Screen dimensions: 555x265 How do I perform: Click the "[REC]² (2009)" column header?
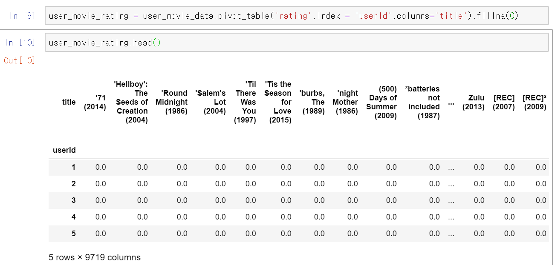tap(535, 102)
